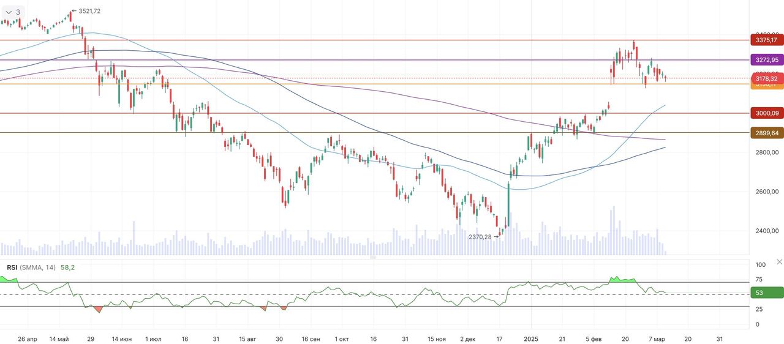The width and height of the screenshot is (784, 344).
Task: Click the '17' December date axis label
Action: click(499, 338)
